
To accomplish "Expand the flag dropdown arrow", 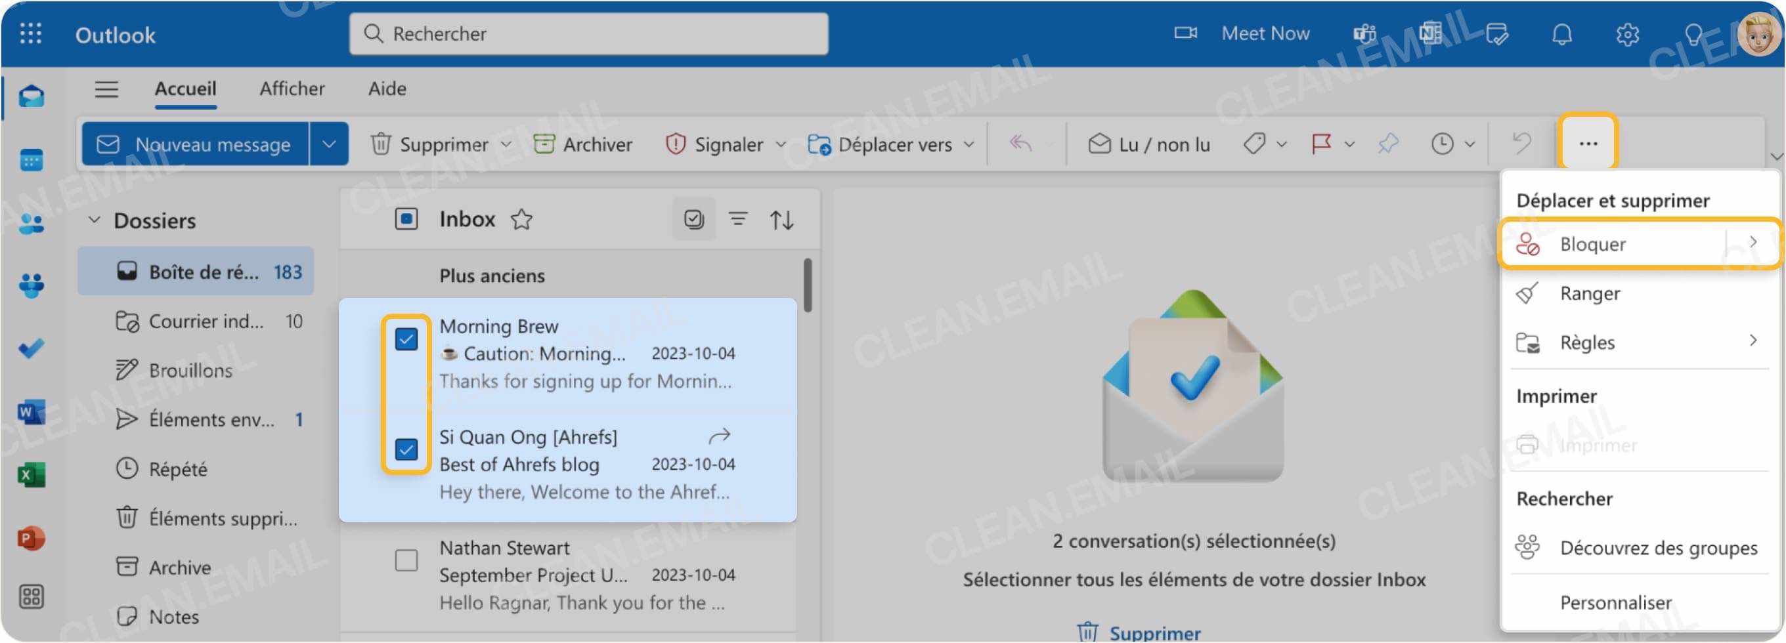I will pyautogui.click(x=1349, y=144).
